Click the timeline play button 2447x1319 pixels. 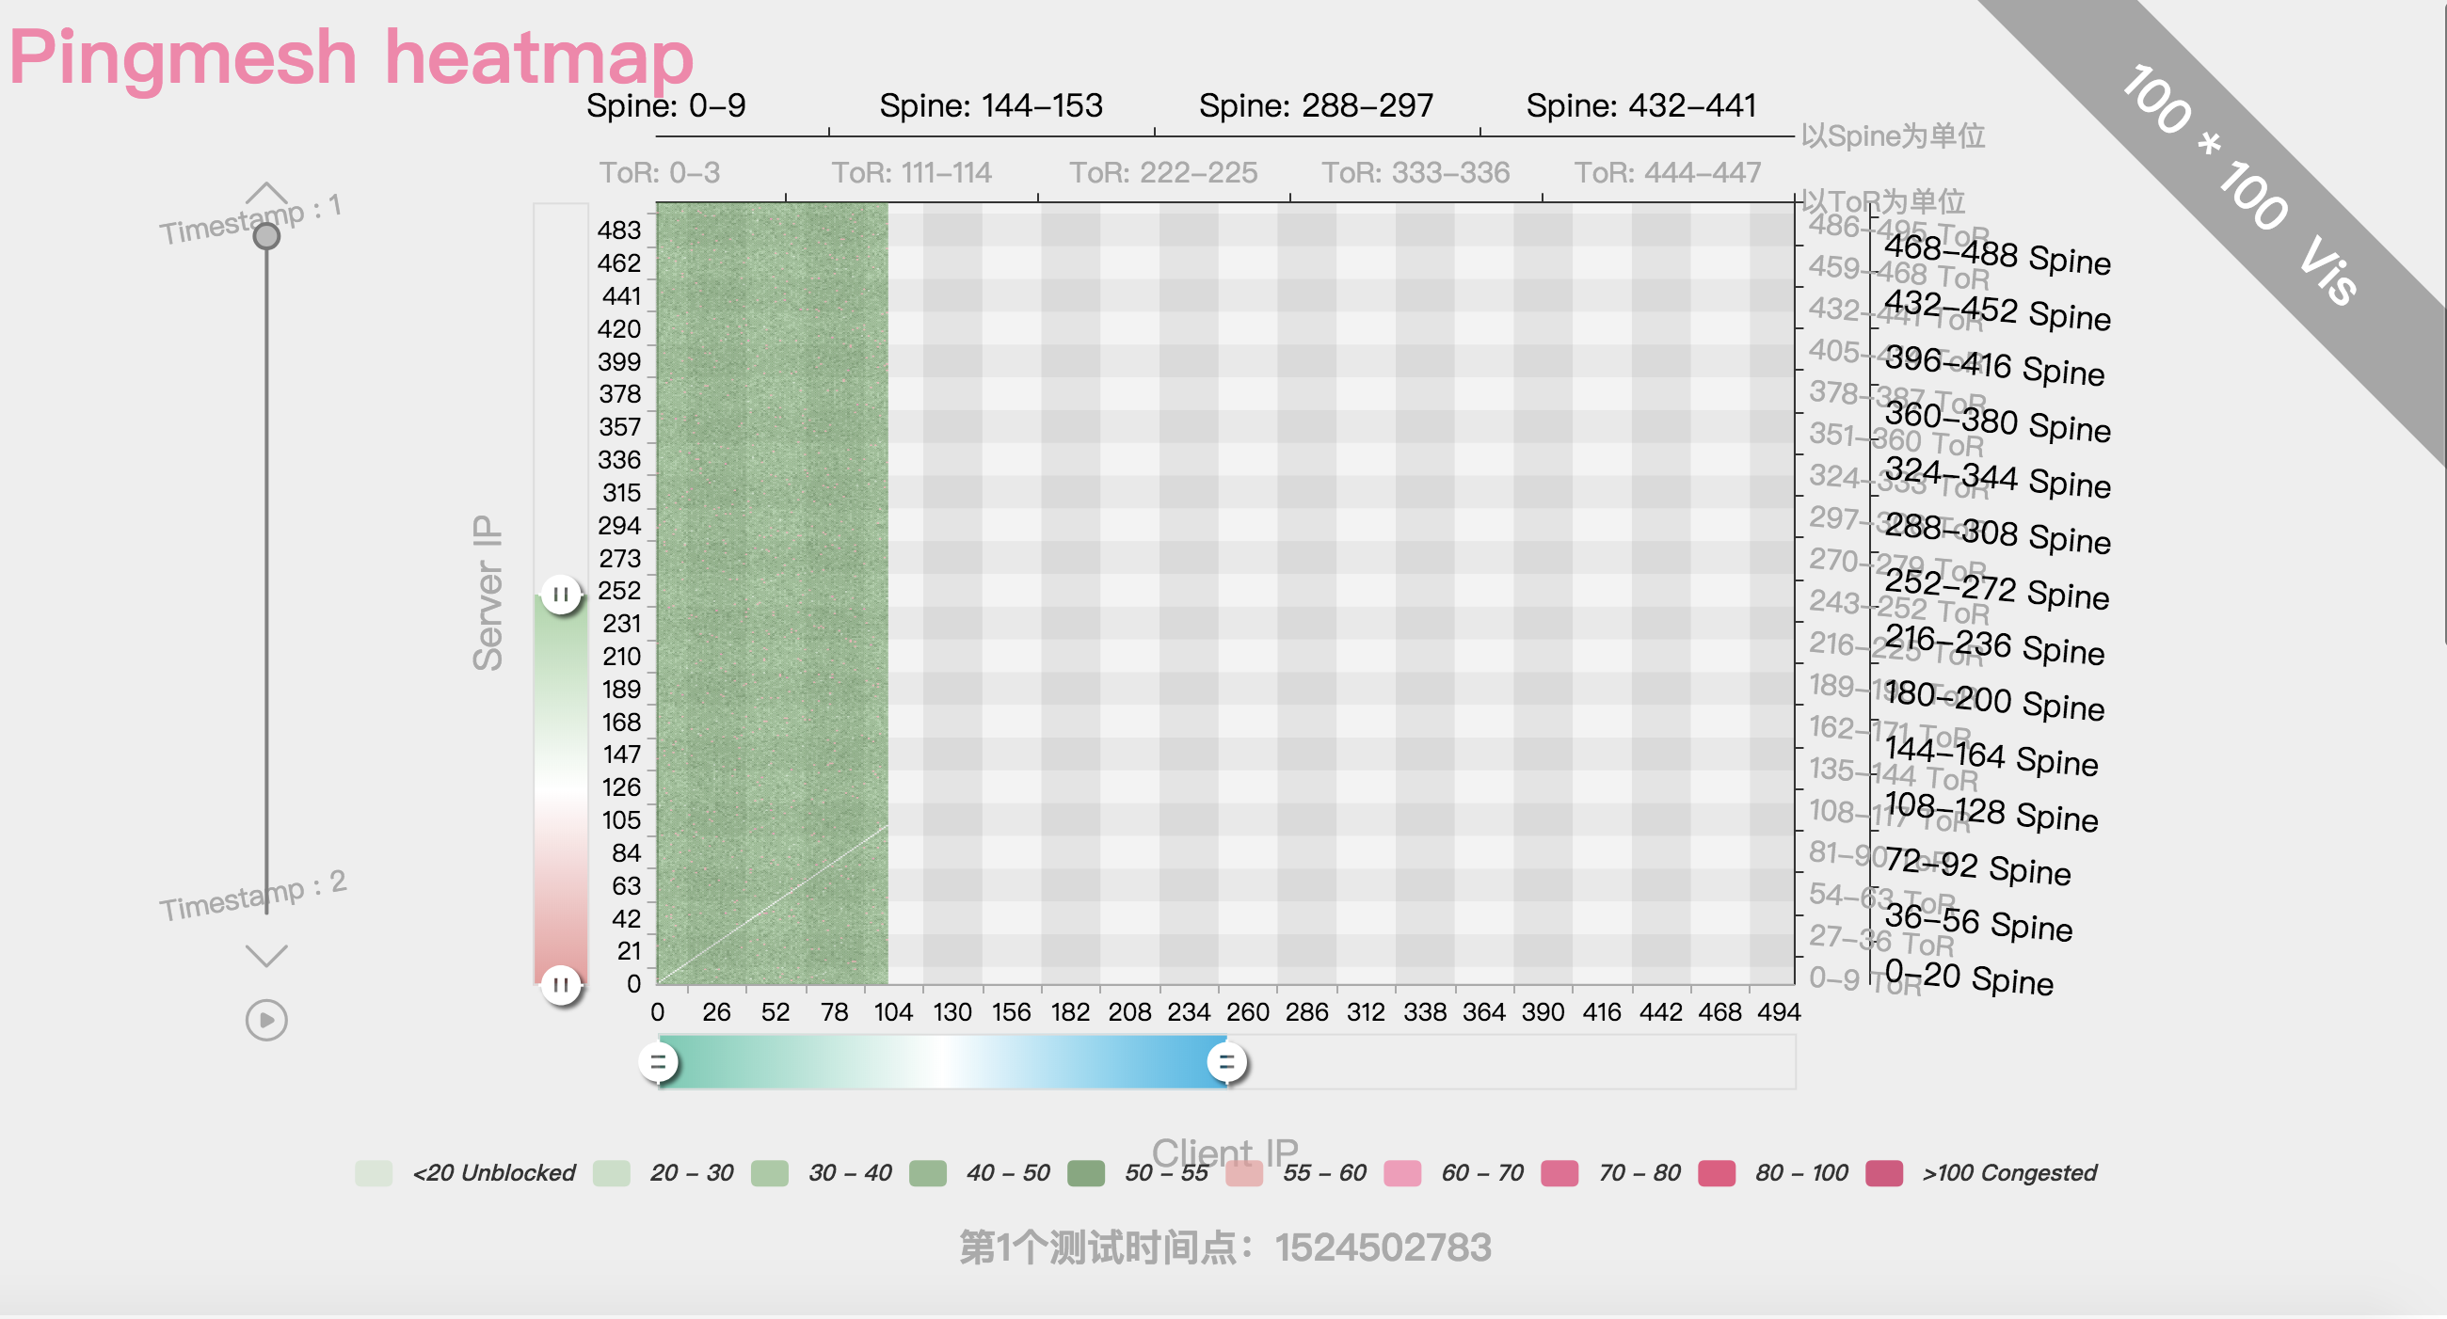click(266, 1021)
